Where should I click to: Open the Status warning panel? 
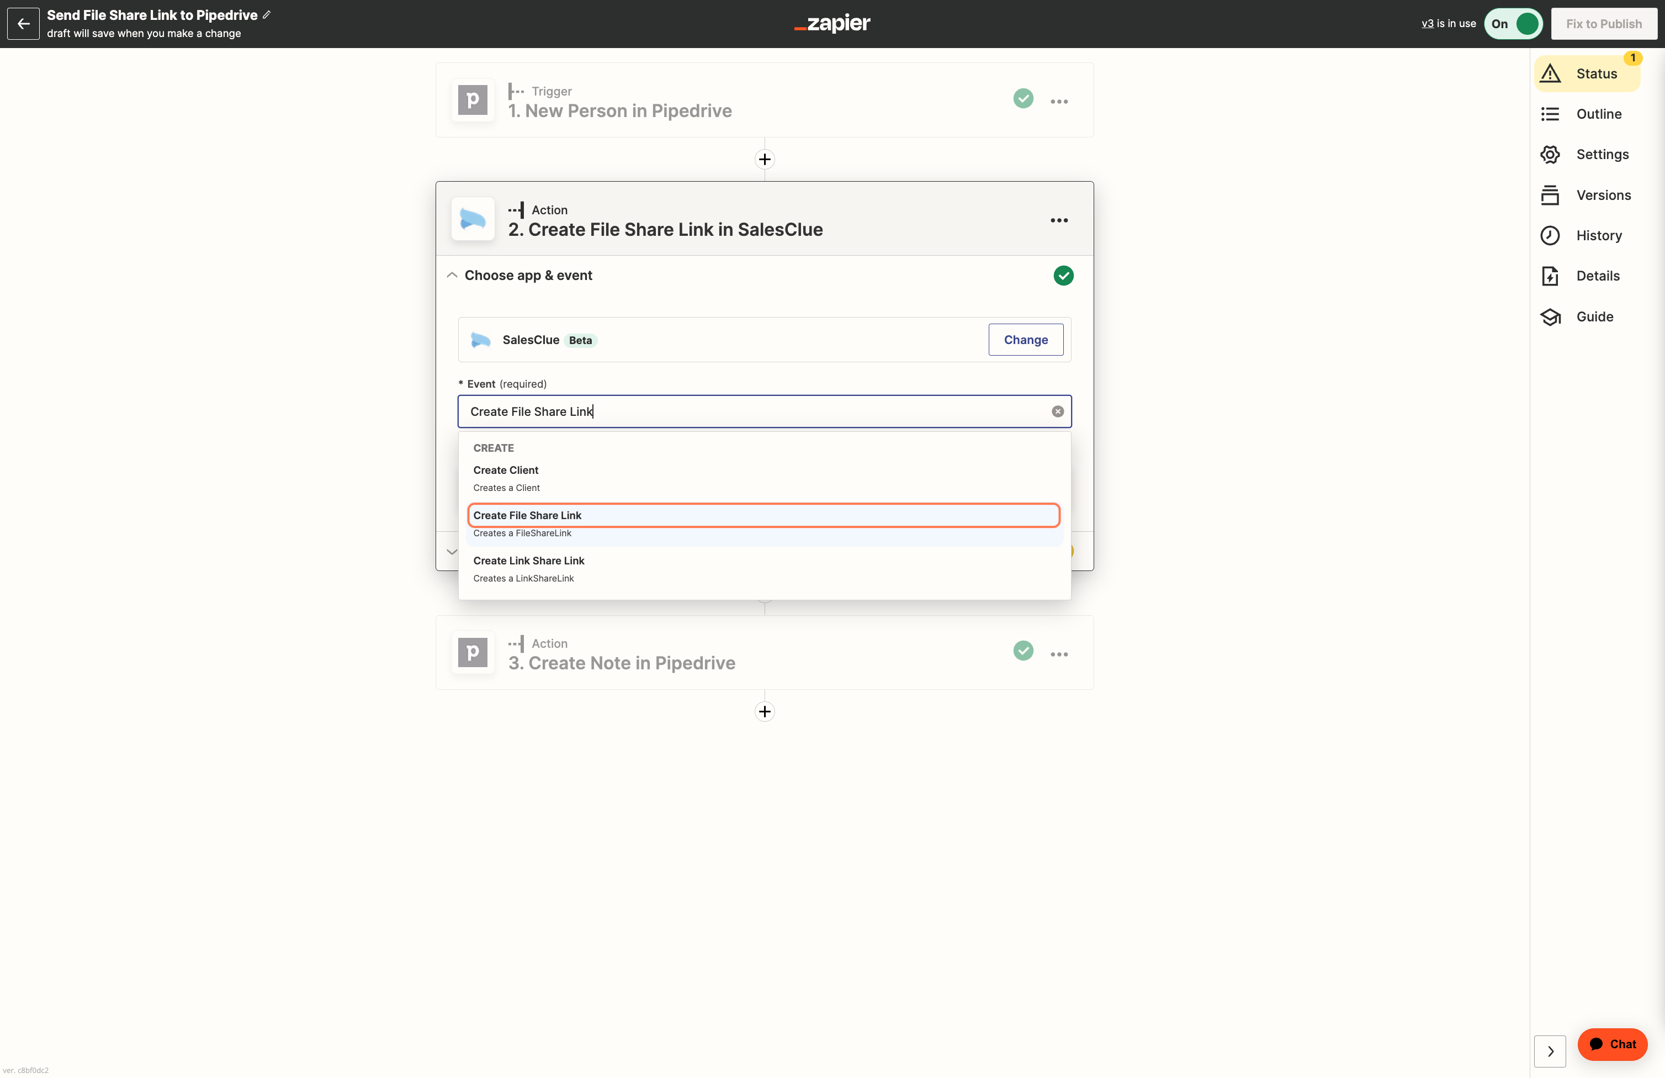(1587, 73)
